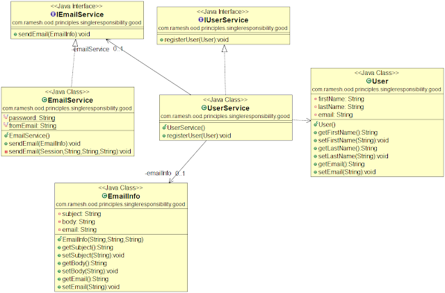The image size is (445, 293).
Task: Click setEmail(String):void in the EmailInfo class
Action: coord(91,287)
